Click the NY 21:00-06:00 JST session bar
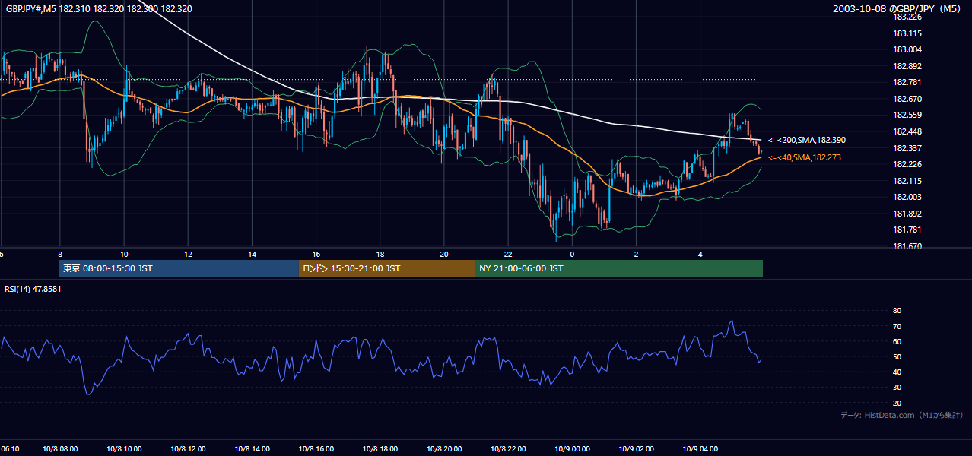 (619, 268)
